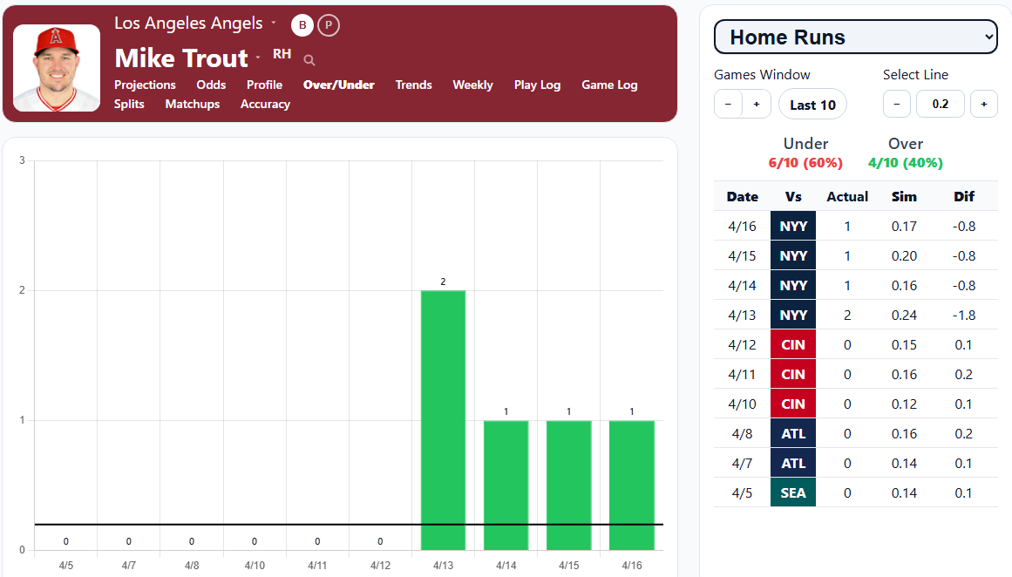Click the Vs column header

coord(793,197)
